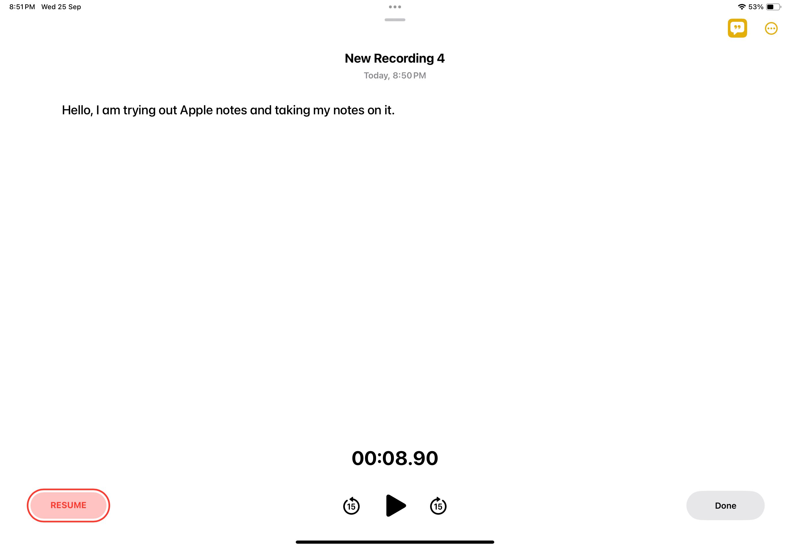Click the fast forward 15 seconds icon
The width and height of the screenshot is (790, 548).
tap(438, 506)
